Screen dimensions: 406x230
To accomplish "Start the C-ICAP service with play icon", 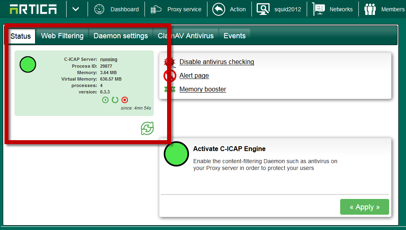I will tap(105, 100).
